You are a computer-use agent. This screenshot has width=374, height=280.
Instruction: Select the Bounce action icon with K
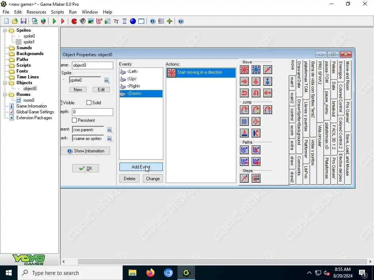(256, 133)
